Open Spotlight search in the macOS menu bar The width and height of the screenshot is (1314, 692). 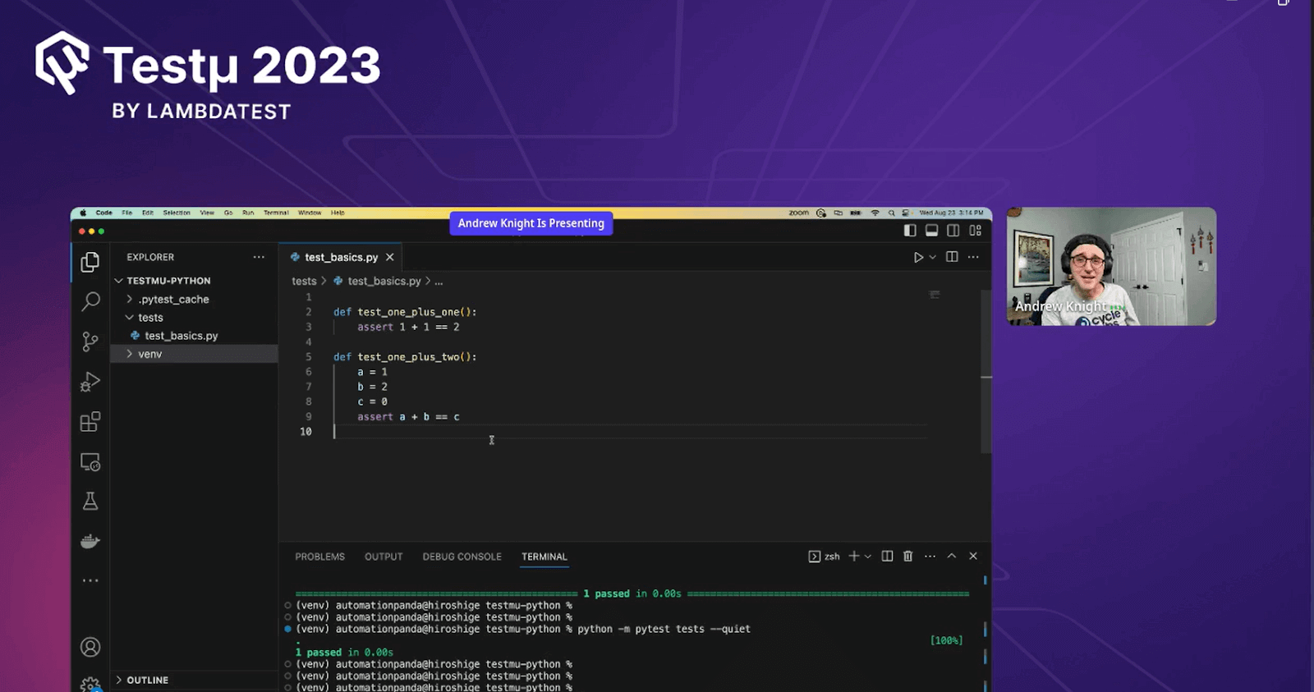(x=891, y=213)
